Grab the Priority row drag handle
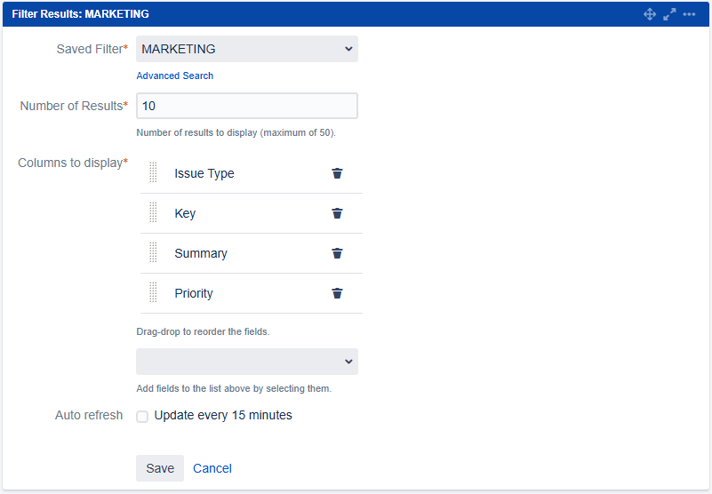712x494 pixels. tap(153, 292)
